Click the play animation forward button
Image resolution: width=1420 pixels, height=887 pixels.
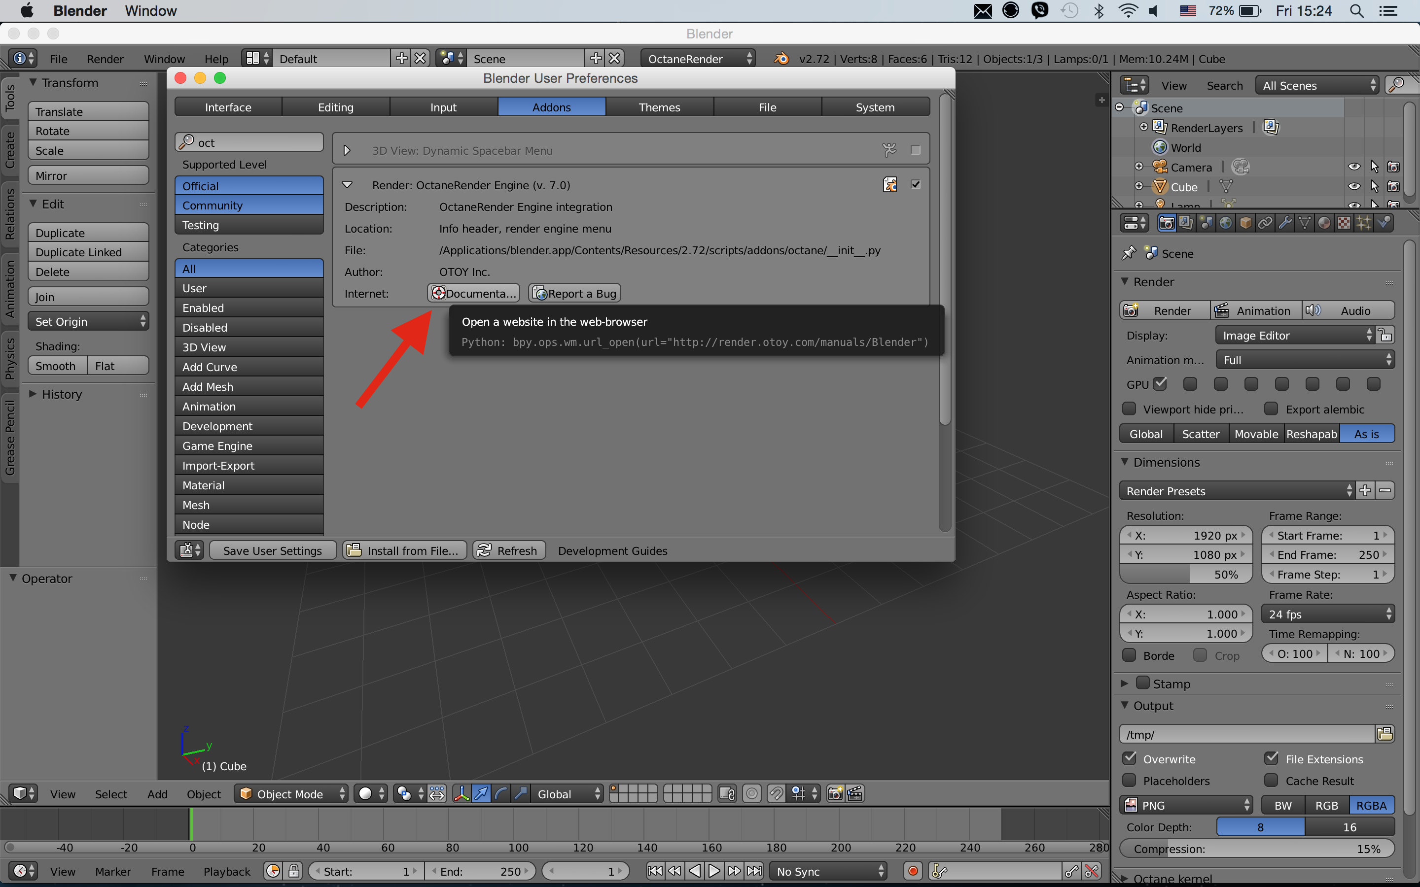tap(714, 871)
